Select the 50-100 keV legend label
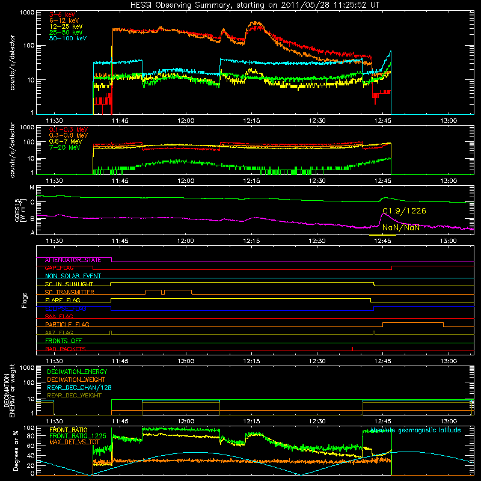Viewport: 481px width, 481px height. point(68,38)
